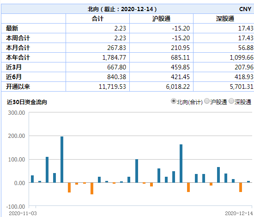Click the 11,719.53 total cell
This screenshot has width=254, height=217.
[x=112, y=87]
